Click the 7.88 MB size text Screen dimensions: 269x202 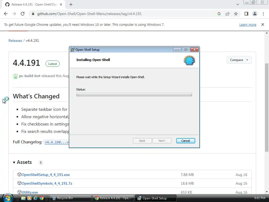click(x=187, y=175)
